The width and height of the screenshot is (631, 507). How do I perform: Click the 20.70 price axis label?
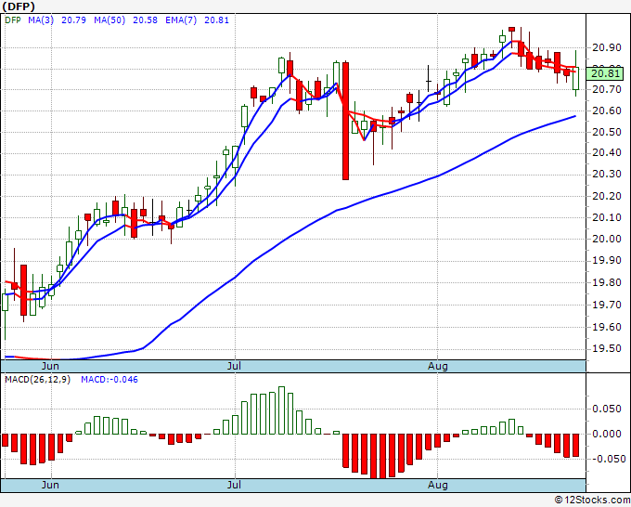(607, 89)
